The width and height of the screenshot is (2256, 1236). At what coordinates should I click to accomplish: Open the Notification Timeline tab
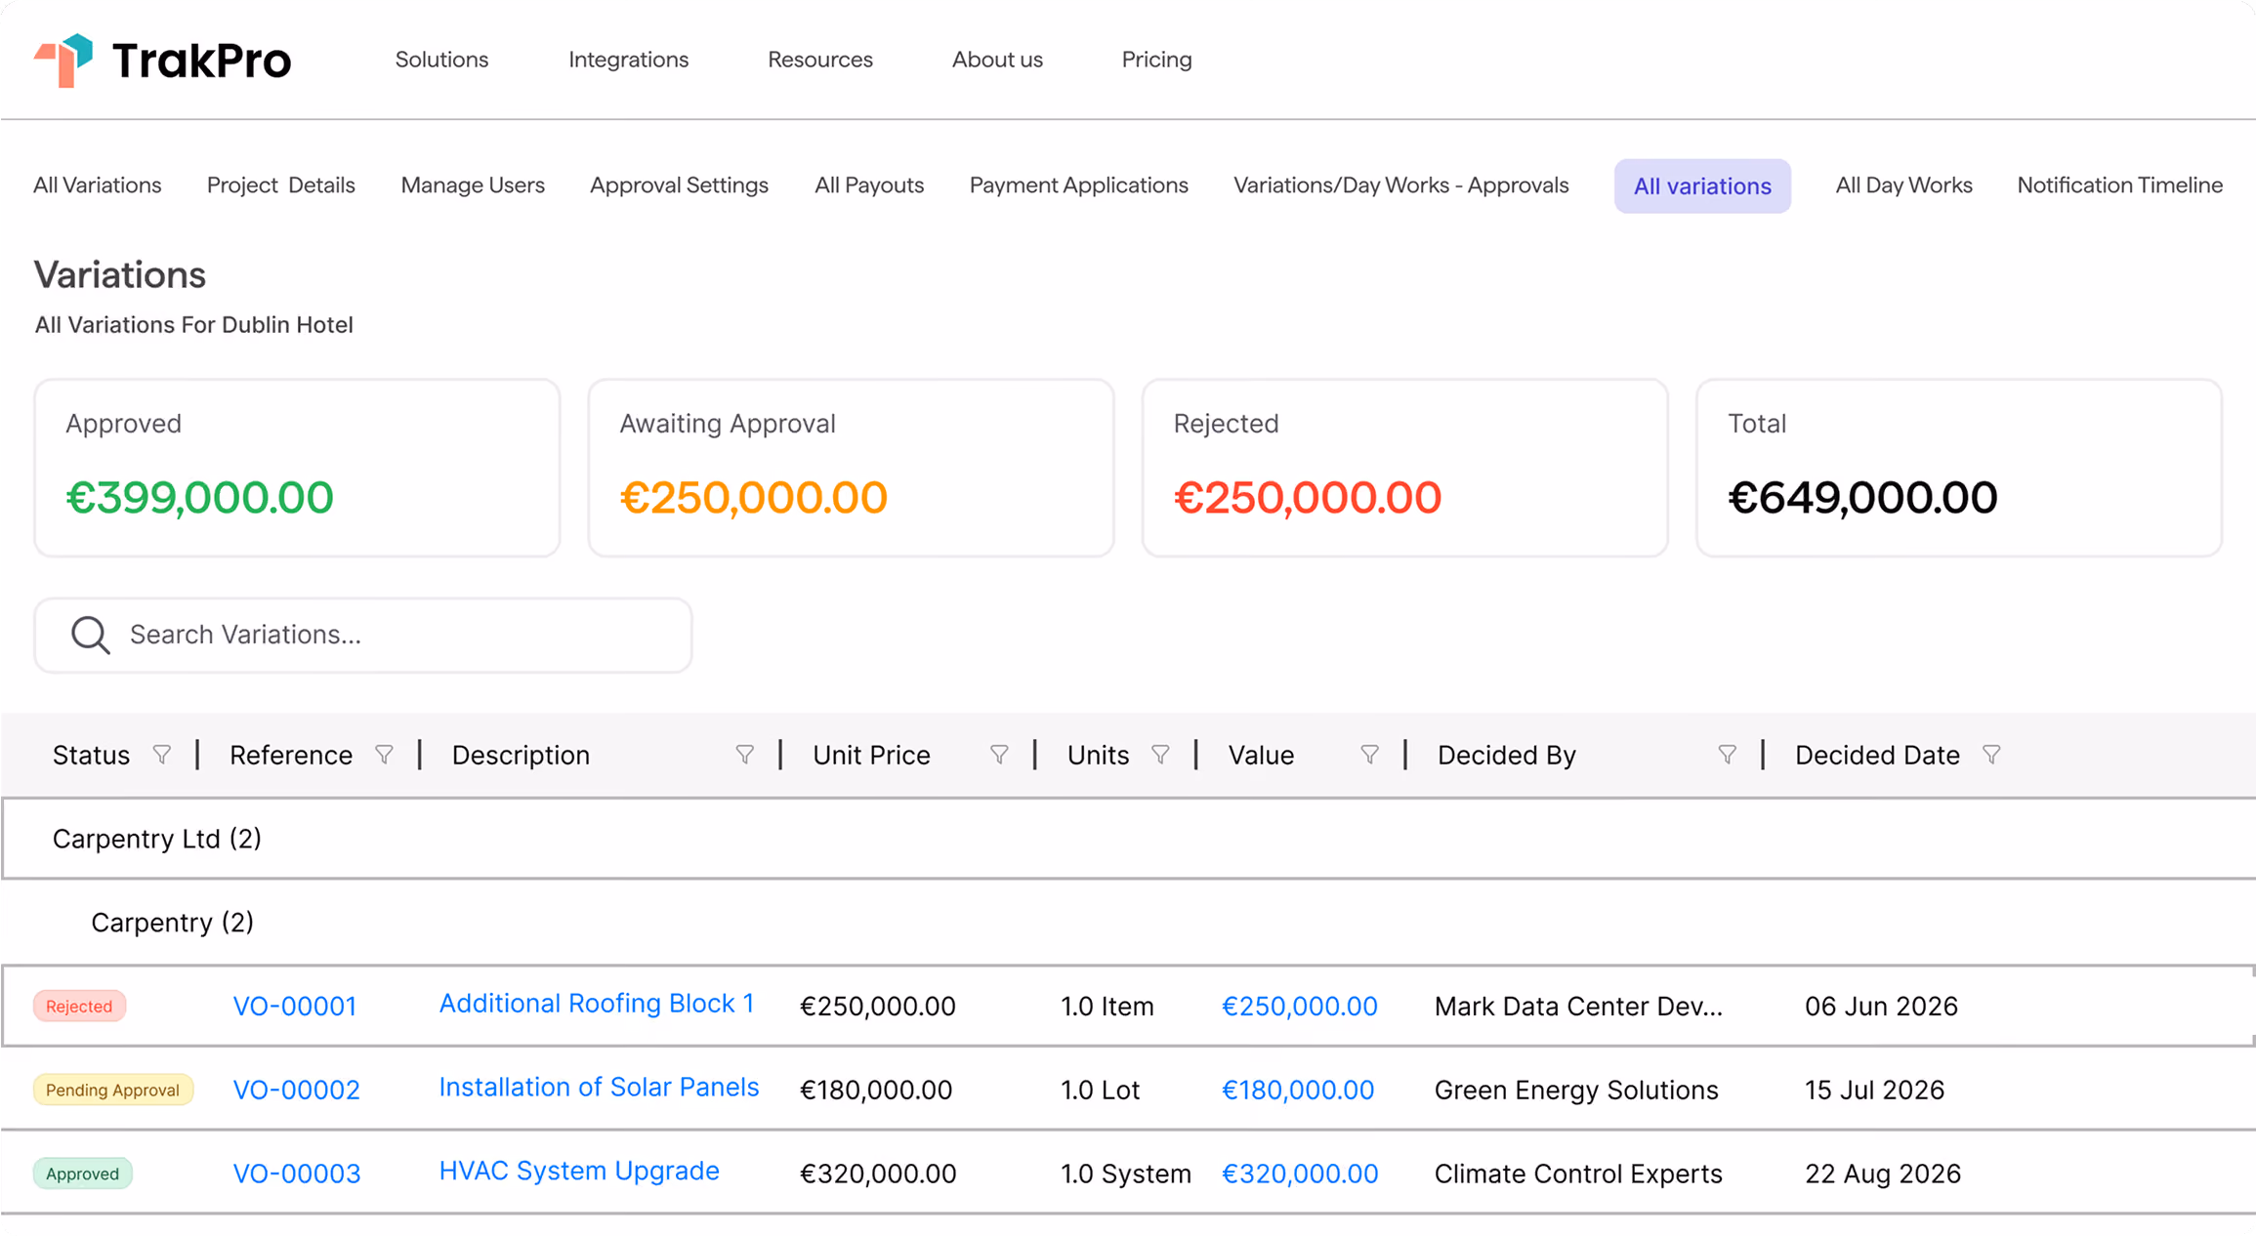[x=2119, y=185]
